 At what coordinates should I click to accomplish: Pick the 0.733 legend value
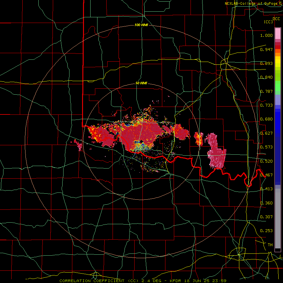click(x=266, y=105)
